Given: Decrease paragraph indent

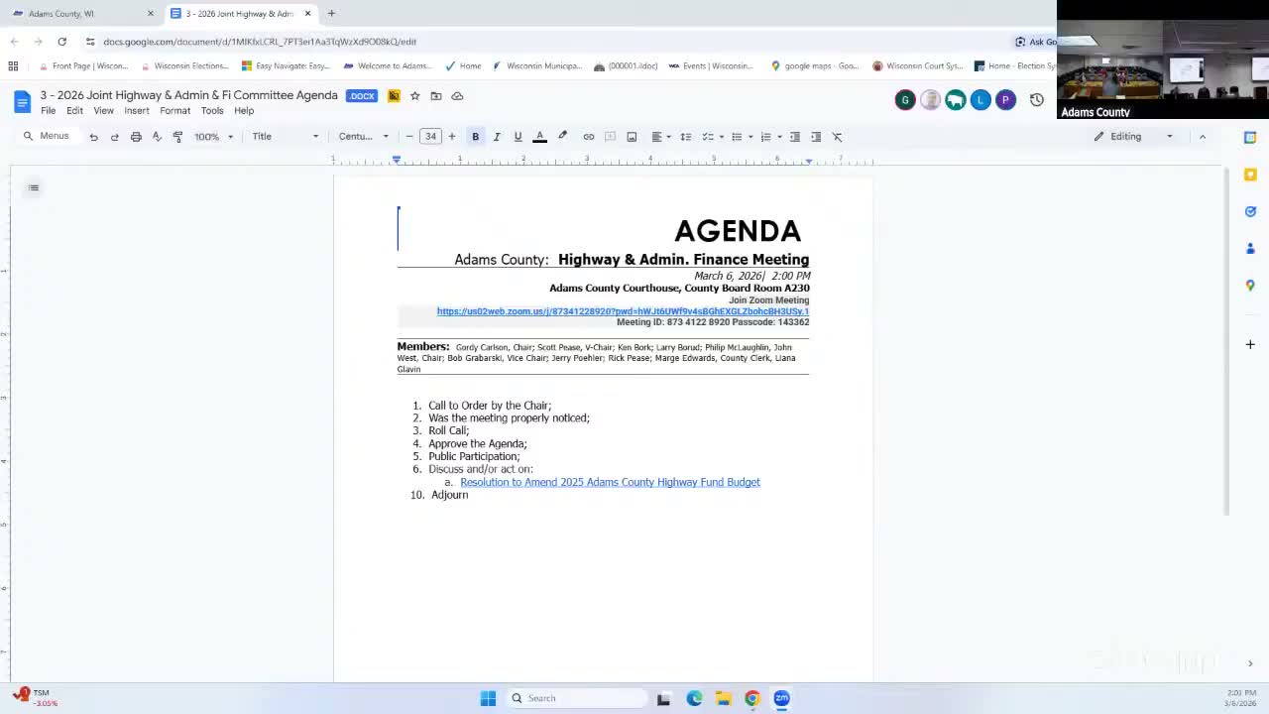Looking at the screenshot, I should 795,137.
